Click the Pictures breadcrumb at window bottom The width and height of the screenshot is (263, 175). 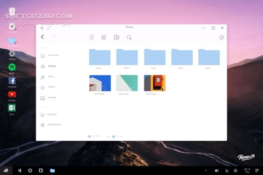[117, 136]
